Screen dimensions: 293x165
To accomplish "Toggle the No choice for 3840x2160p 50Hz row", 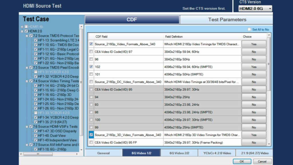I will coord(254,59).
